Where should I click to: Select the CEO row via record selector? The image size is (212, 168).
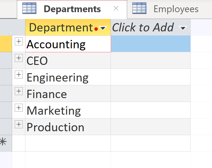tap(6, 60)
